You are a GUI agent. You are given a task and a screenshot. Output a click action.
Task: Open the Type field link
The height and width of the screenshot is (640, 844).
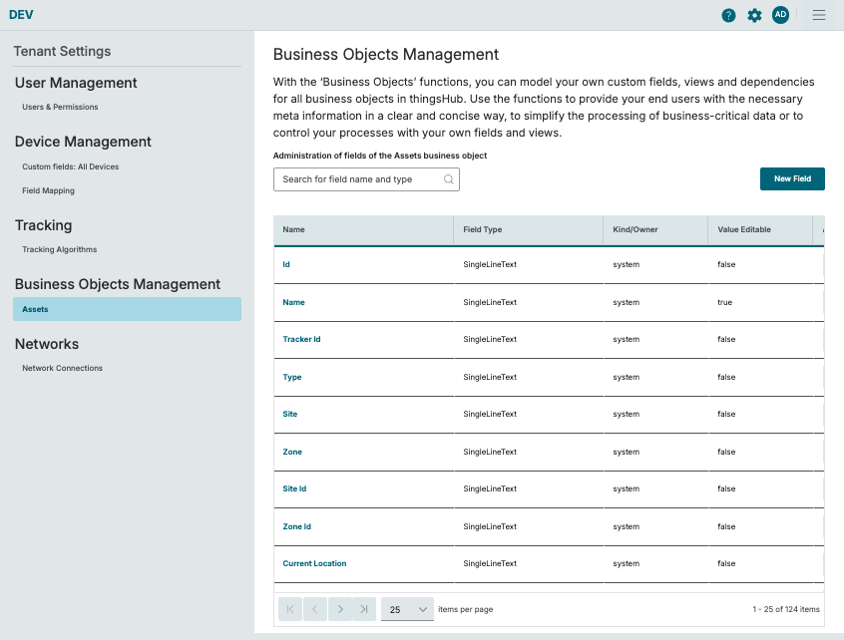pos(292,377)
